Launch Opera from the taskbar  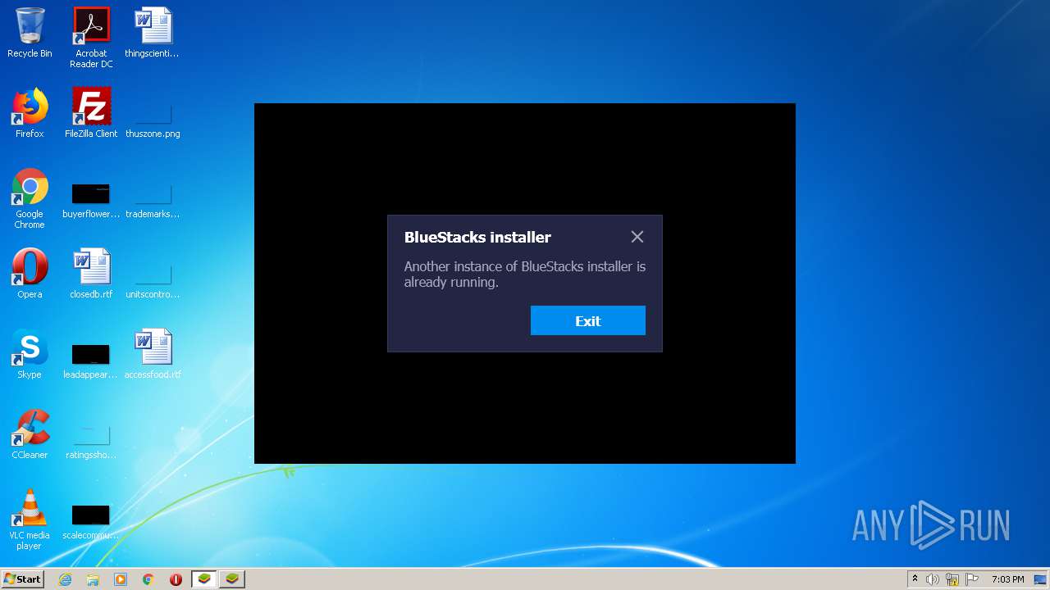176,579
